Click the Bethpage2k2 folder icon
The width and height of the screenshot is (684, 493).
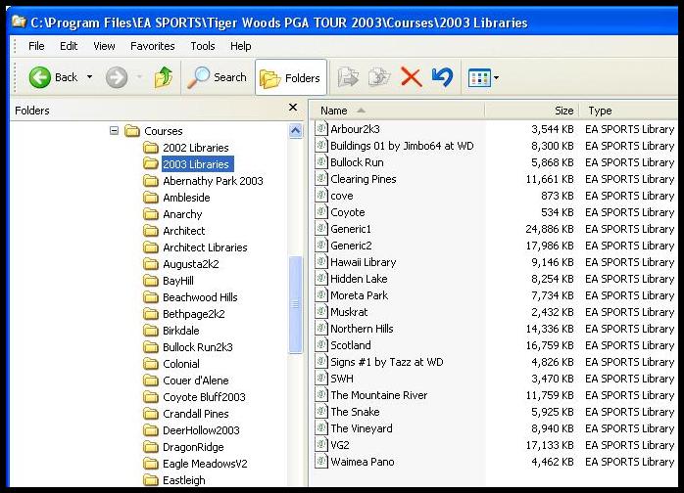[151, 314]
